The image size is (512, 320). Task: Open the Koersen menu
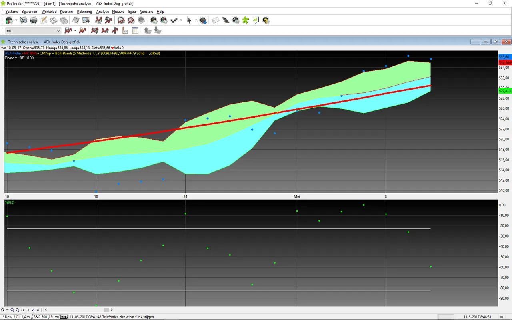(x=66, y=12)
